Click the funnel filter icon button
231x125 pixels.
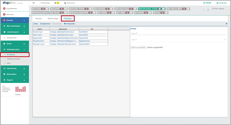coord(204,9)
